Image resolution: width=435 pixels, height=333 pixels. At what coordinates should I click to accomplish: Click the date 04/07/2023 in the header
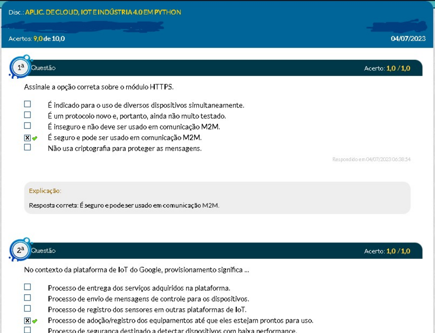(408, 39)
